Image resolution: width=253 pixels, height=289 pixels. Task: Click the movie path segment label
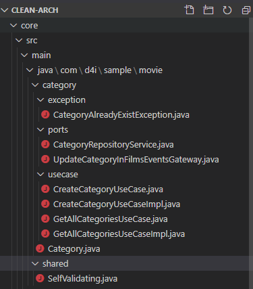pos(150,70)
